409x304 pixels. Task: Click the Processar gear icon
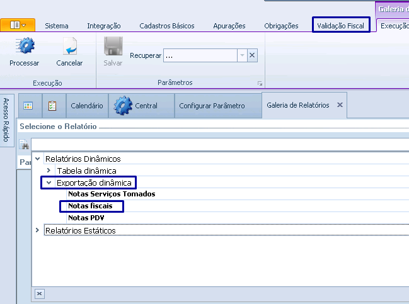[x=24, y=47]
